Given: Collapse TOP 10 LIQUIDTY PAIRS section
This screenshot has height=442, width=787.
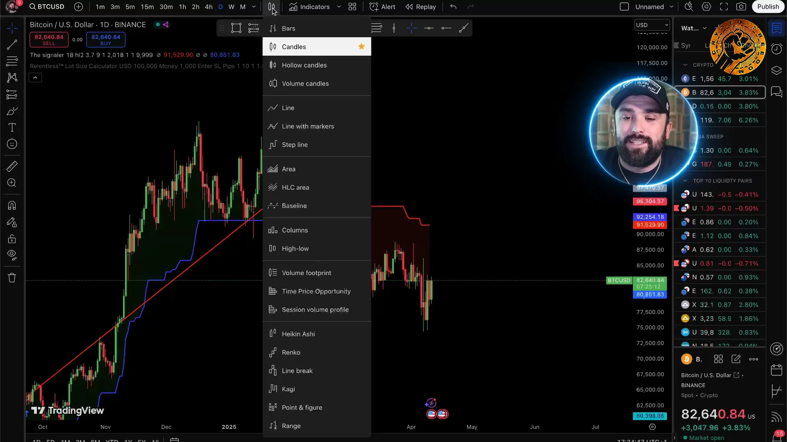Looking at the screenshot, I should coord(685,181).
